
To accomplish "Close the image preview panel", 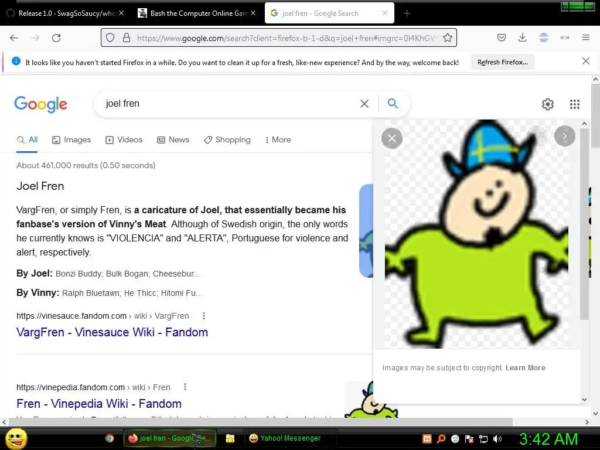I will 392,138.
